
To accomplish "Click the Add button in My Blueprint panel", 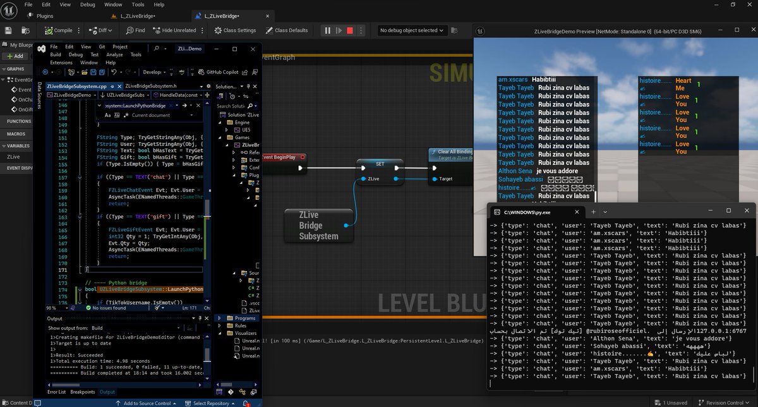I will pos(14,56).
